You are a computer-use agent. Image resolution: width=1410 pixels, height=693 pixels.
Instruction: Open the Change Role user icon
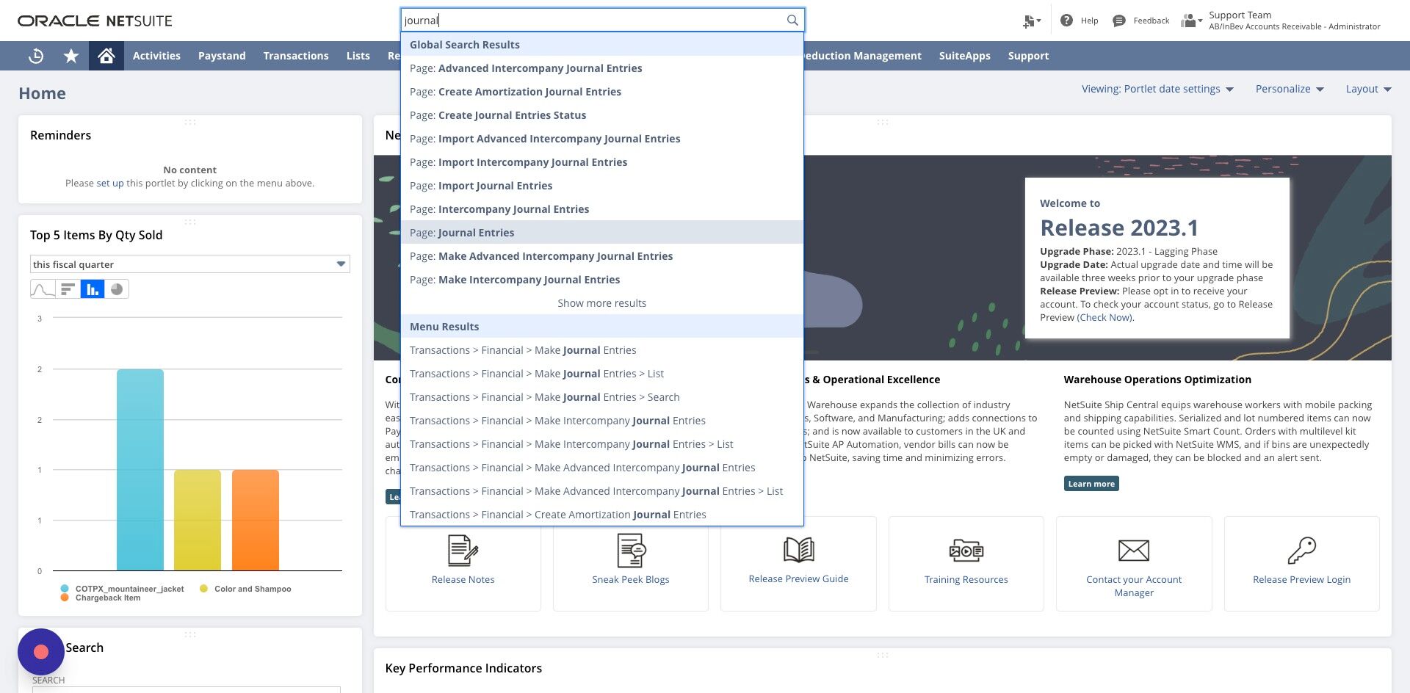(1191, 21)
